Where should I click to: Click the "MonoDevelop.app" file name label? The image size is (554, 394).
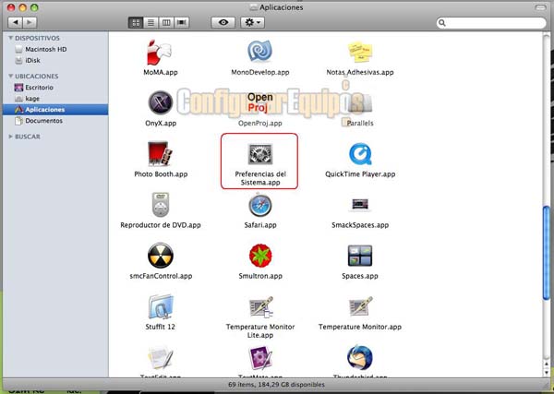(x=260, y=72)
